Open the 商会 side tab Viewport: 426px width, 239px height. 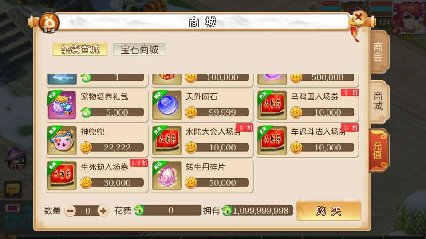coord(379,52)
